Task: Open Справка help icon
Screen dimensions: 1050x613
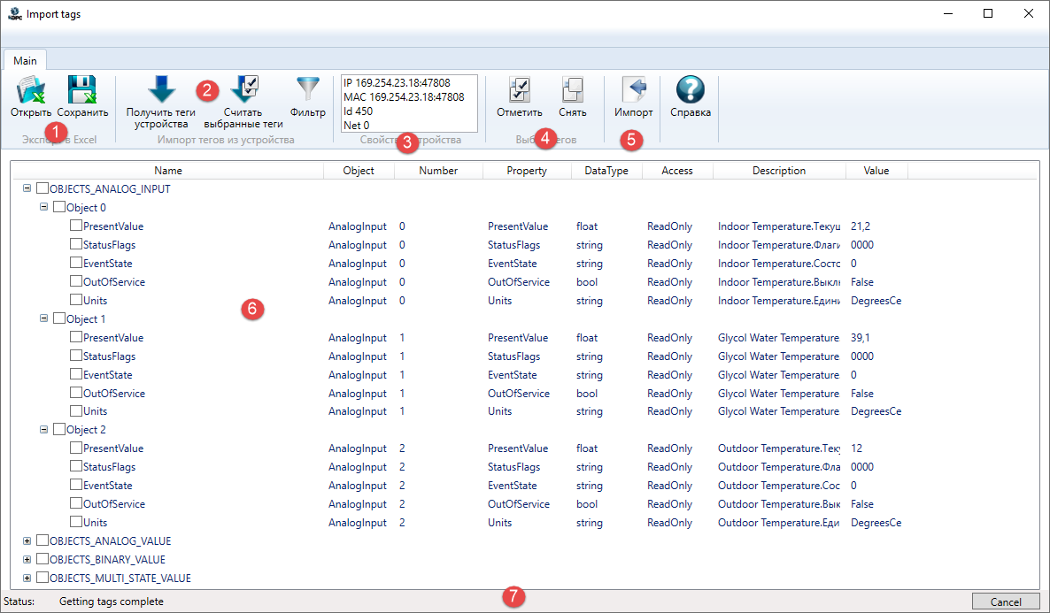Action: pyautogui.click(x=691, y=89)
